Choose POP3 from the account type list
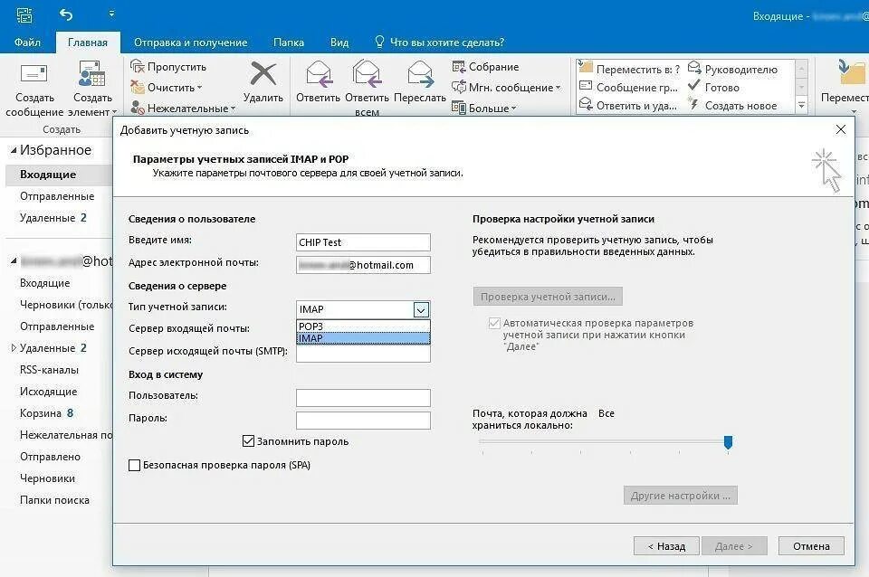The height and width of the screenshot is (577, 869). pyautogui.click(x=363, y=326)
